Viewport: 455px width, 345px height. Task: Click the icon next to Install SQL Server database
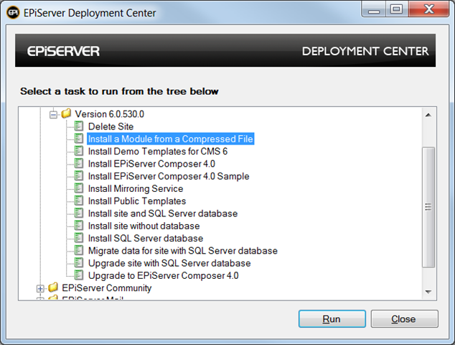coord(80,239)
